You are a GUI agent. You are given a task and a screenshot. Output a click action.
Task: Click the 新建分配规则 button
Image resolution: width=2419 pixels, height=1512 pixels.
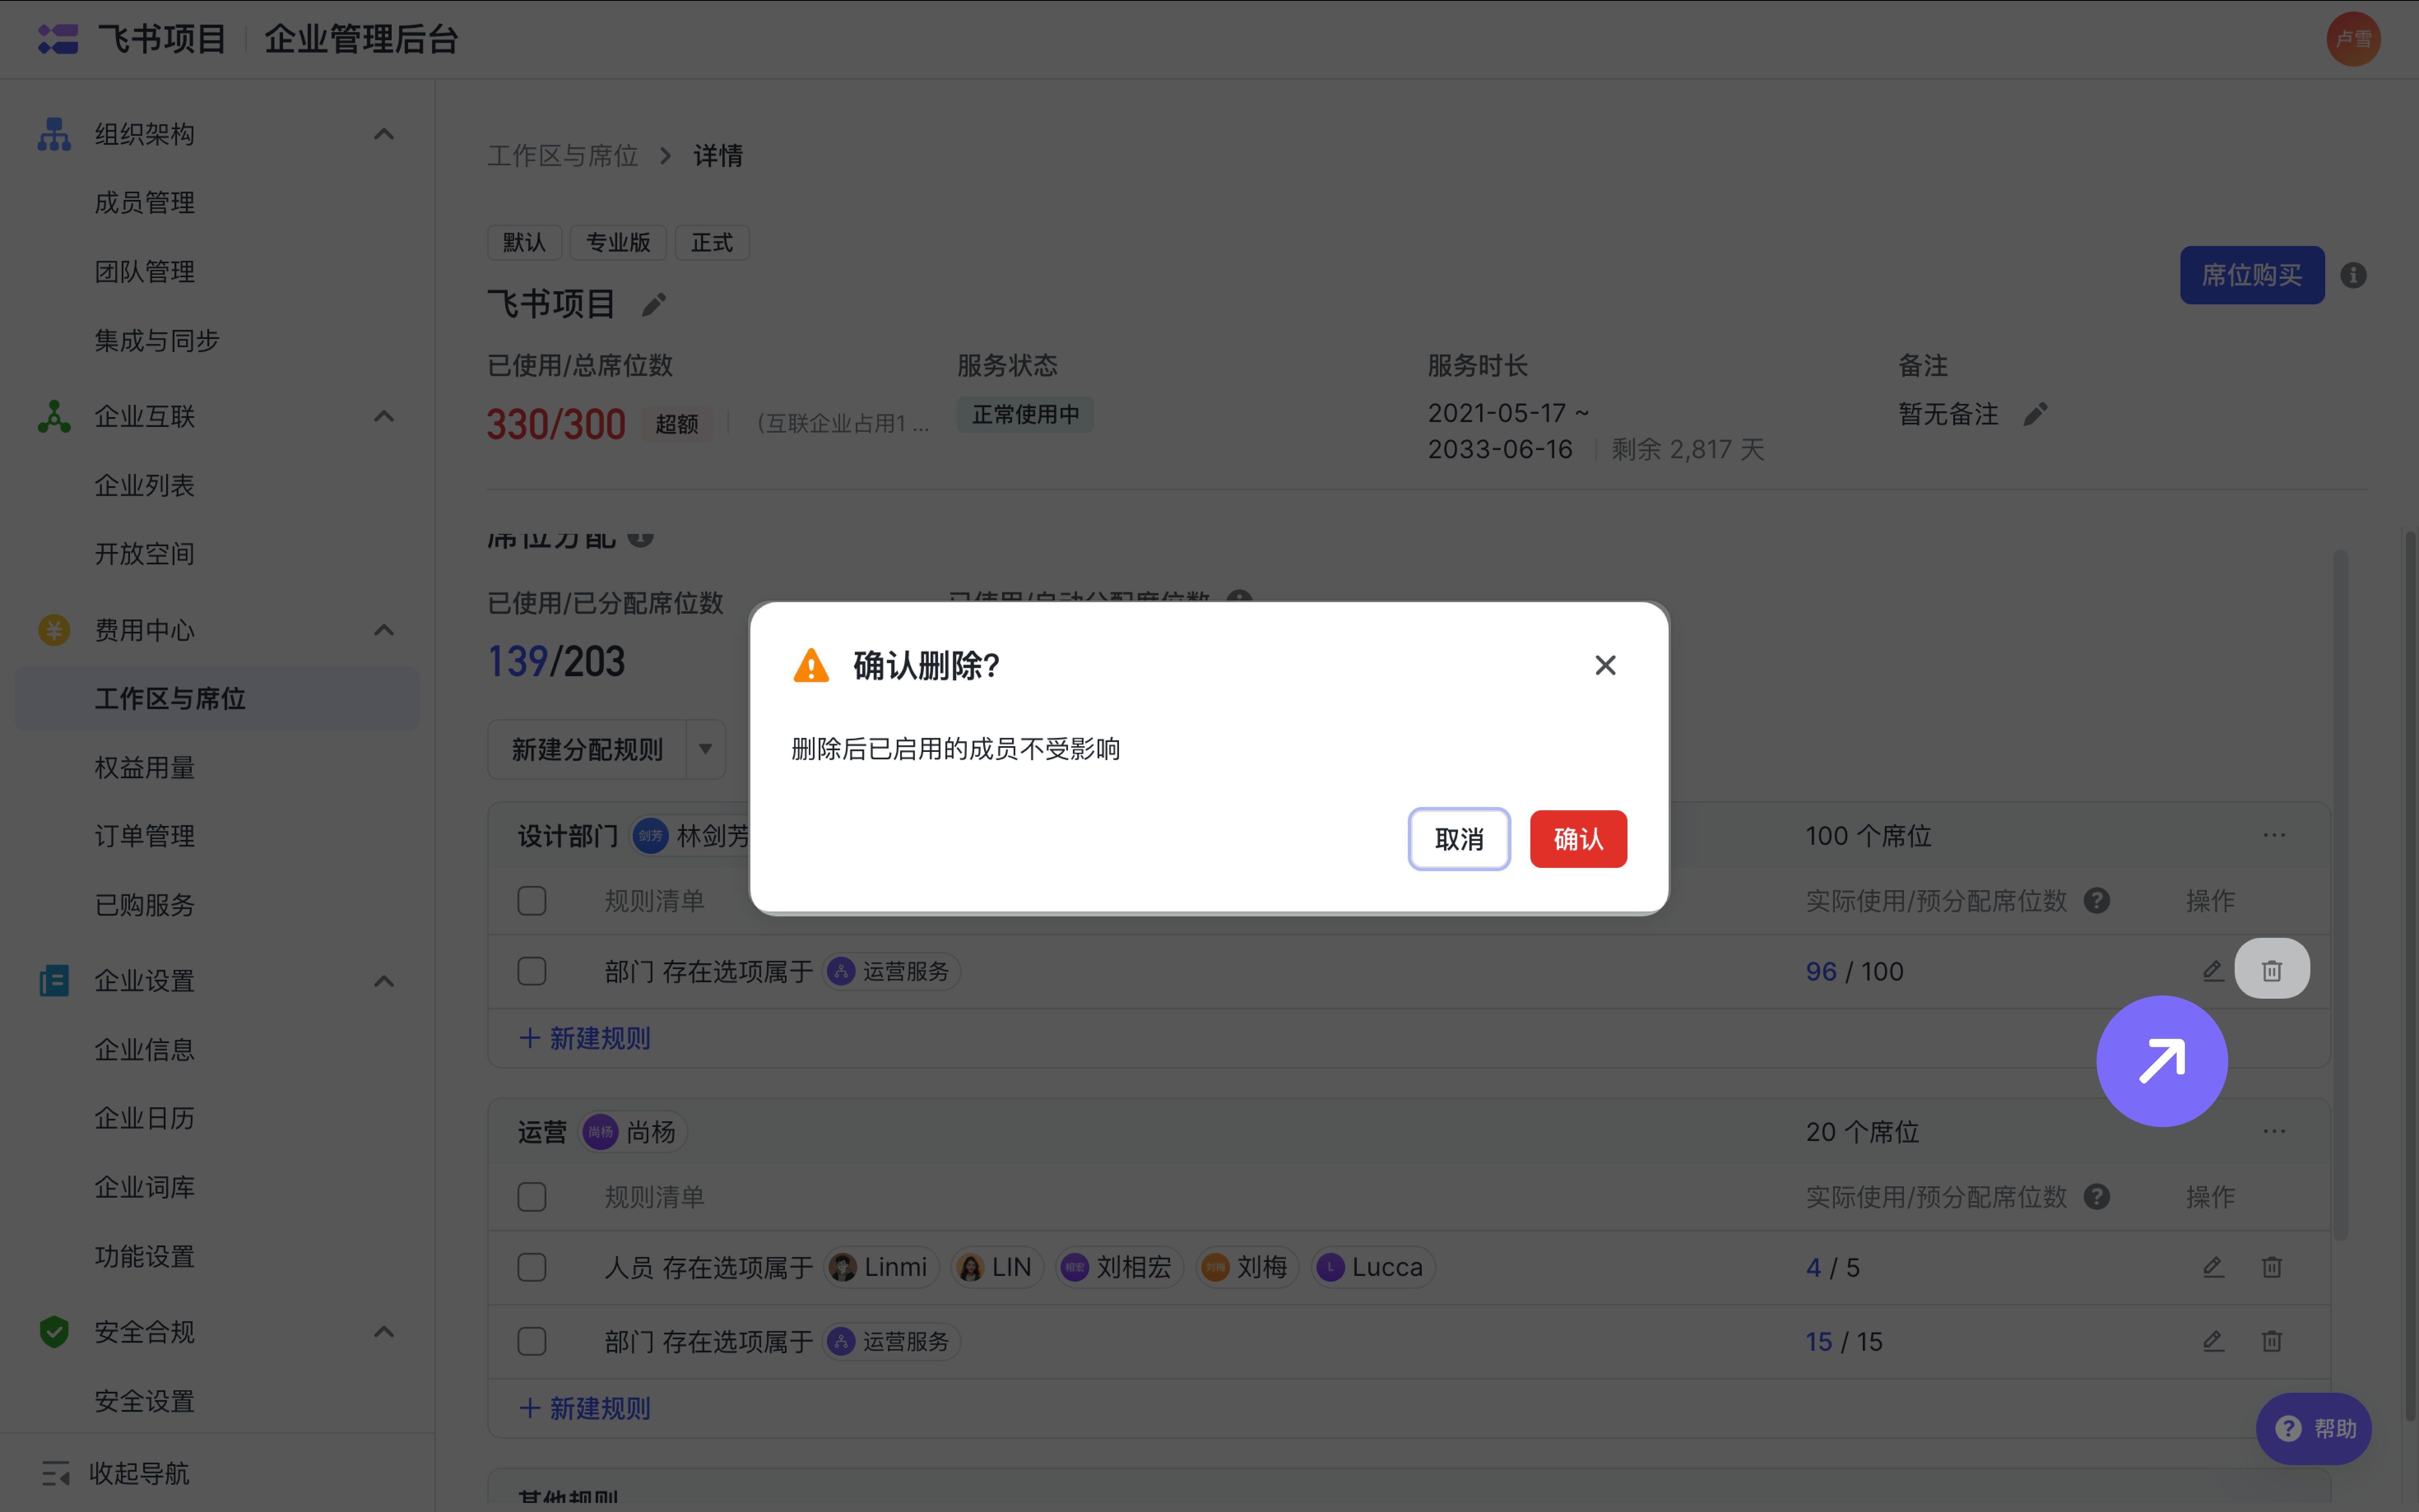click(x=587, y=749)
